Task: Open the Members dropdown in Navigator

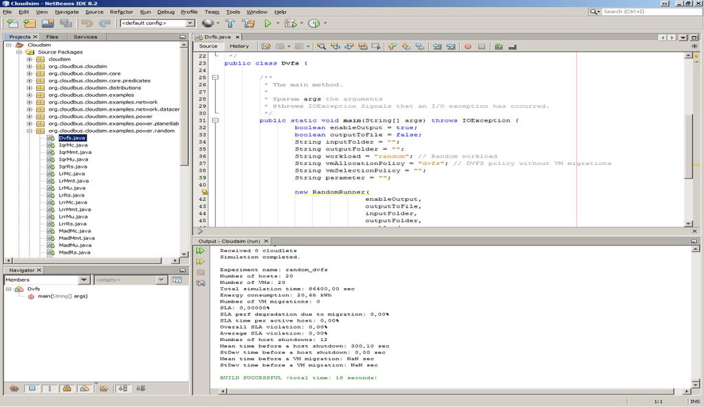Action: (x=46, y=280)
